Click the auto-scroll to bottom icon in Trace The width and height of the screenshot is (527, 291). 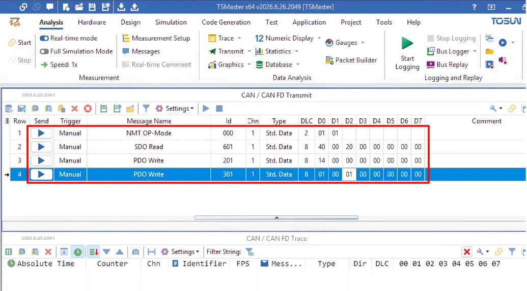(64, 252)
